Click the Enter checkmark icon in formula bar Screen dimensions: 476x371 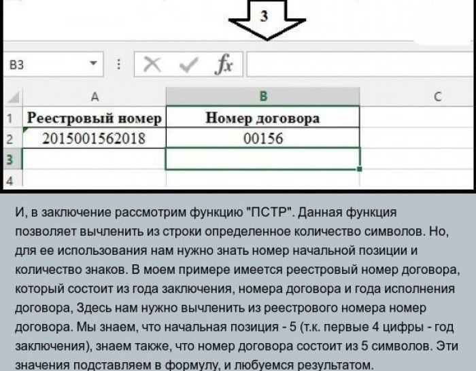[x=188, y=65]
